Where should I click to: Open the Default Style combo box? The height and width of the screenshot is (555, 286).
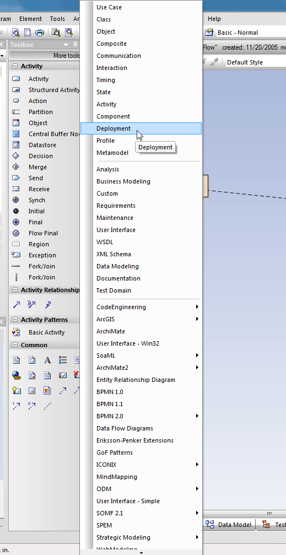coord(255,62)
